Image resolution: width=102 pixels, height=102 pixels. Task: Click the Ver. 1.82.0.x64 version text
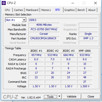[31, 97]
